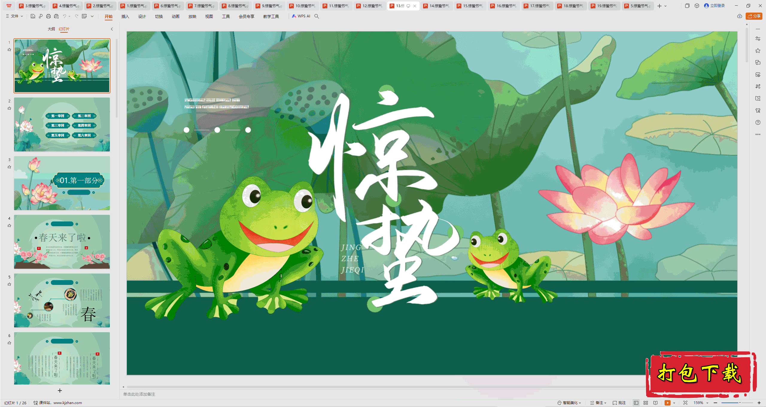Click the 分享 share button
766x407 pixels.
(x=754, y=16)
